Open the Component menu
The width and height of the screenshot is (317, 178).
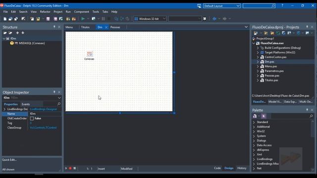coord(81,12)
